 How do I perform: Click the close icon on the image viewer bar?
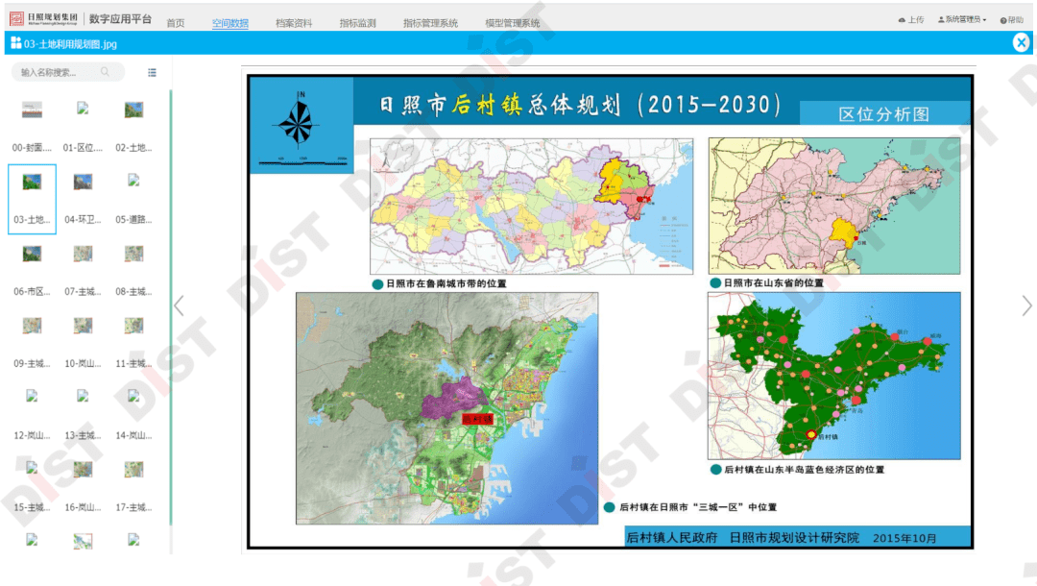point(1021,42)
